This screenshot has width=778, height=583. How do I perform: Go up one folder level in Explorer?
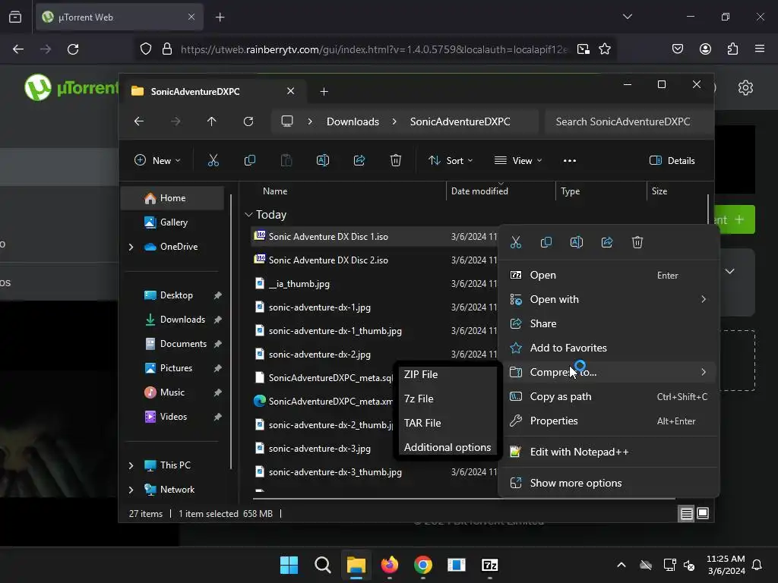[211, 121]
